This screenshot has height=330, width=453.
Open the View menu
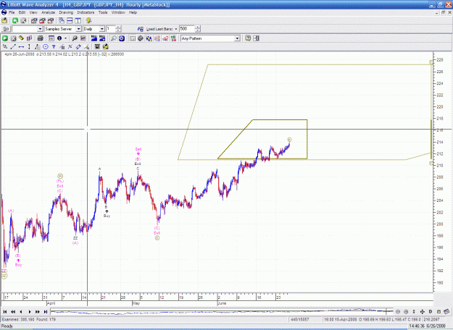(x=33, y=12)
